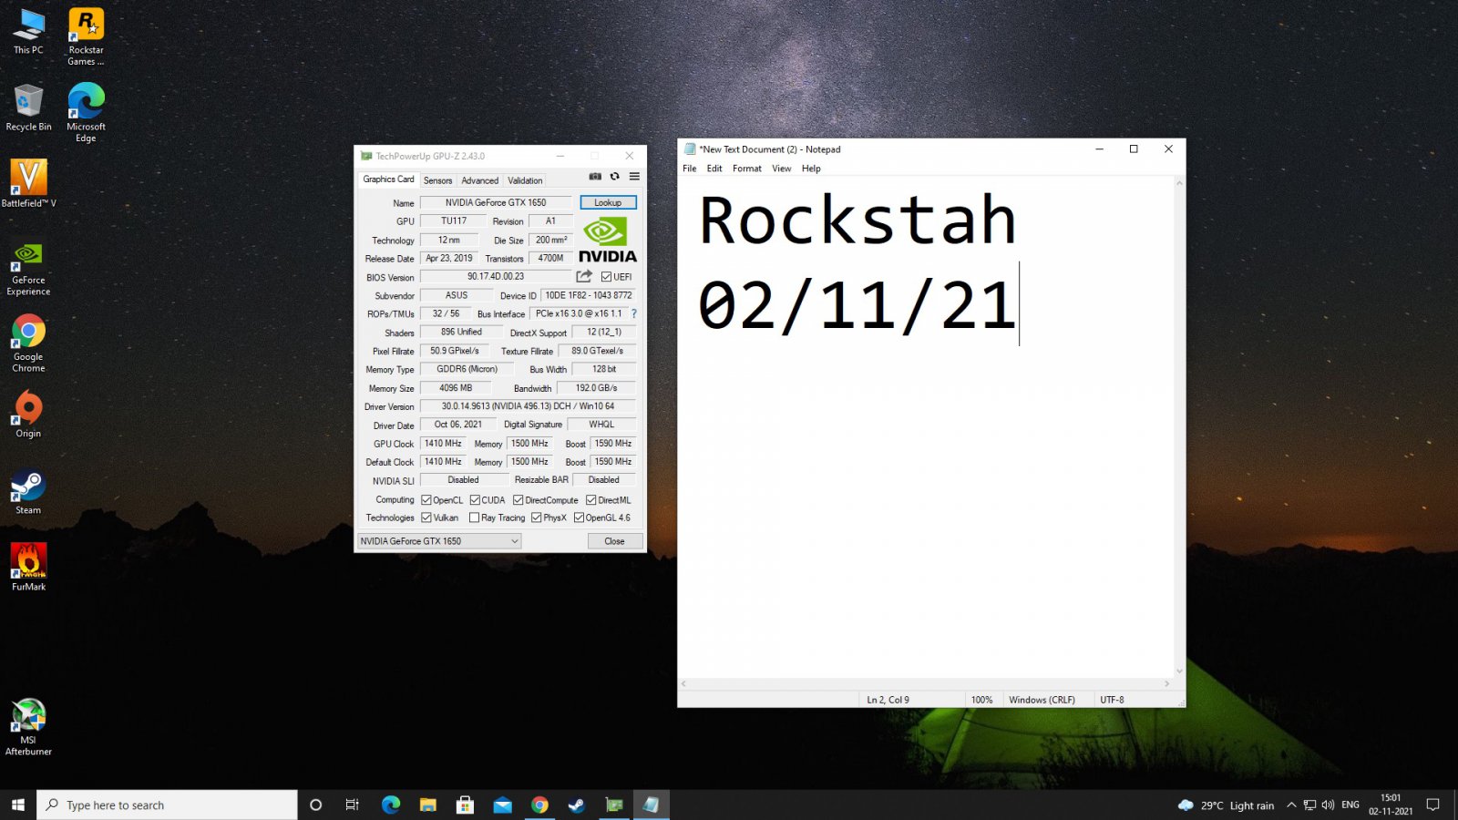Click BIOS Version value 90.17.4D.00.23

[x=496, y=276]
